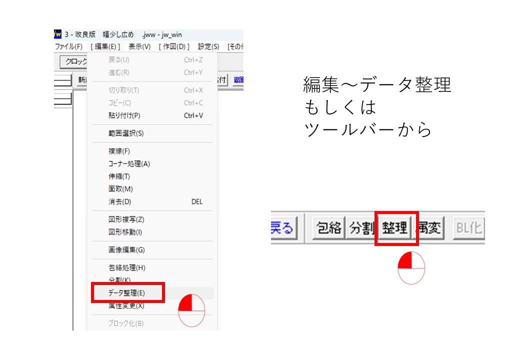Viewport: 520px width, 360px height.
Task: Select 貼り付け(P) in the edit menu
Action: (x=124, y=115)
